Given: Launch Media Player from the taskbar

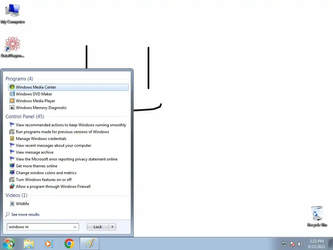Looking at the screenshot, I should click(48, 244).
